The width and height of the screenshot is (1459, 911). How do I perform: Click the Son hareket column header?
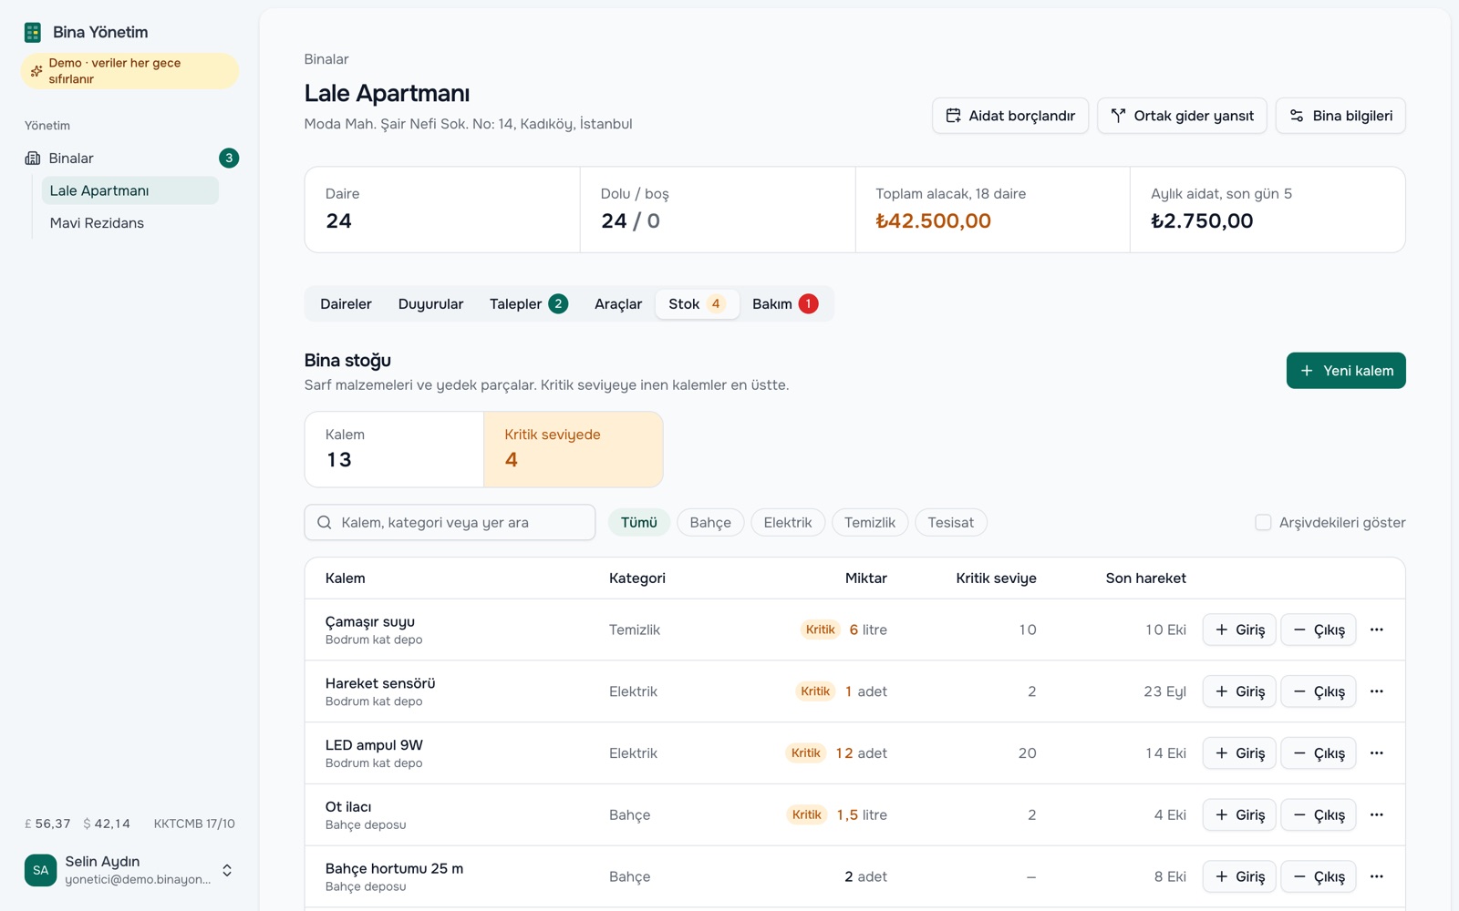1145,578
